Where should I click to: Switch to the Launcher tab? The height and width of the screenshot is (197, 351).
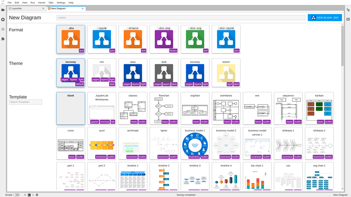point(26,9)
